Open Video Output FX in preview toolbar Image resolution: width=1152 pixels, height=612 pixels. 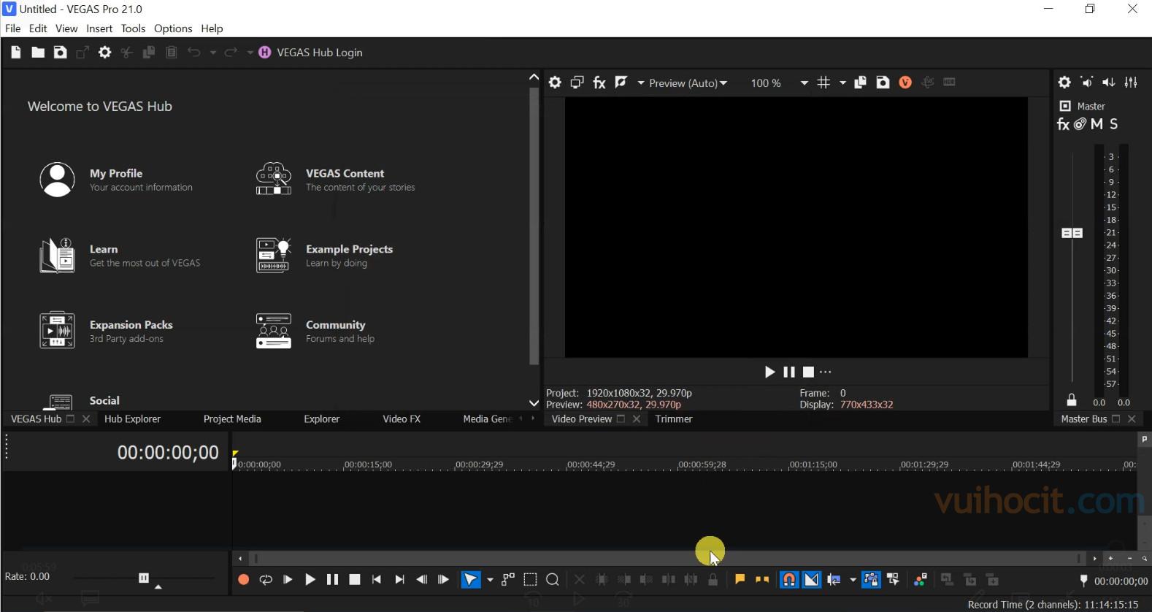599,83
